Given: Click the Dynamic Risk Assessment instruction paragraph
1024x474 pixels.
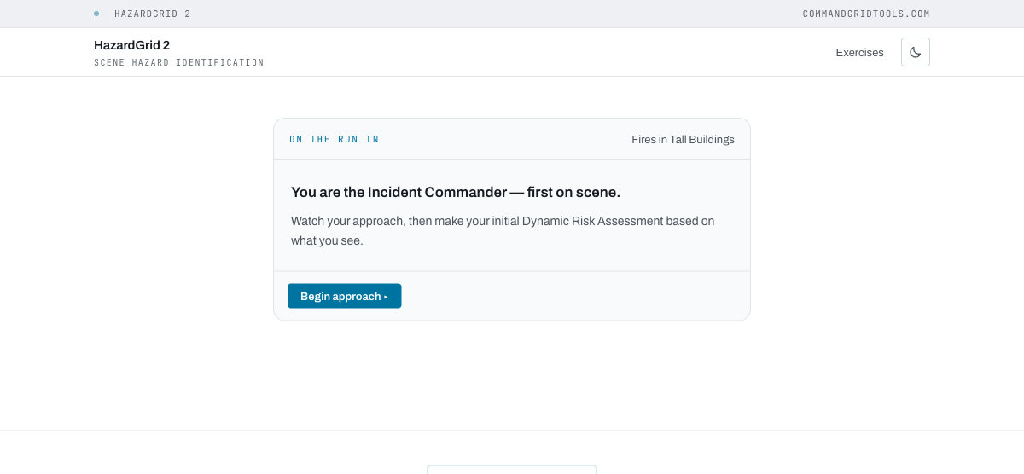Looking at the screenshot, I should click(503, 230).
